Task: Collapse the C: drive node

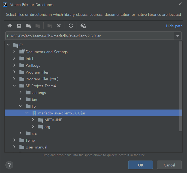Action: pyautogui.click(x=8, y=45)
